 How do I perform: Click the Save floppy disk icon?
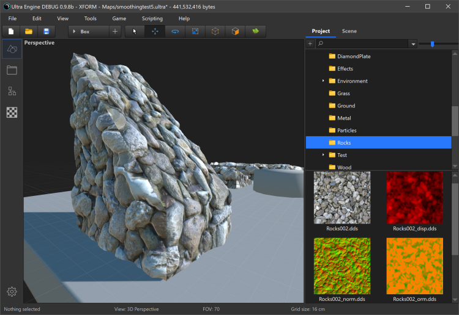tap(46, 31)
